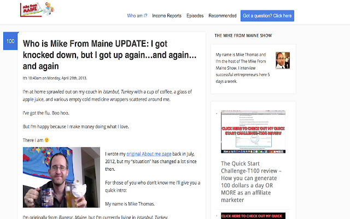Click the 'Who is Mike From Maine UPDATE' headline
Image resolution: width=350 pixels, height=219 pixels.
coord(109,55)
